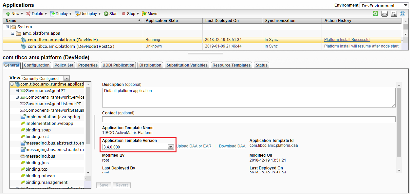The image size is (410, 194).
Task: Click the Download DAA link
Action: (232, 146)
